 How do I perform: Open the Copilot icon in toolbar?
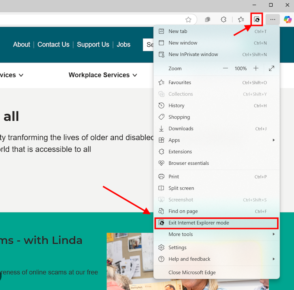tap(288, 19)
